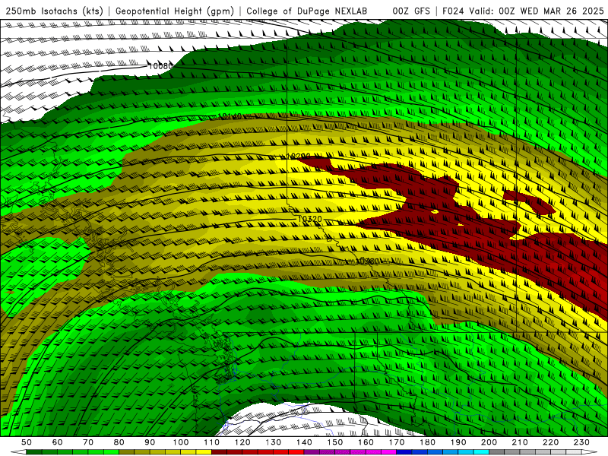Click the 130 label on the color scale
The image size is (608, 456).
pyautogui.click(x=274, y=442)
